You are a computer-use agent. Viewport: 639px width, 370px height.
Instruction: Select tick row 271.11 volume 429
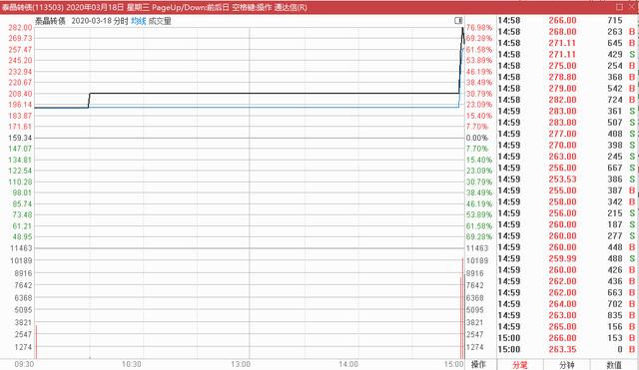567,55
